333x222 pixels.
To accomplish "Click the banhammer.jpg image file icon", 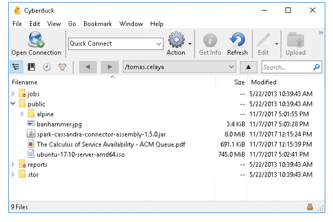I will (31, 123).
